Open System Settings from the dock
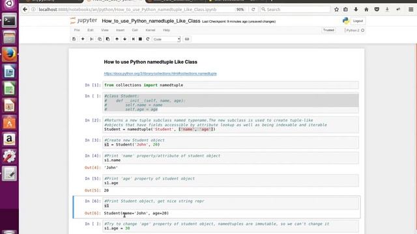The width and height of the screenshot is (417, 234). point(9,156)
